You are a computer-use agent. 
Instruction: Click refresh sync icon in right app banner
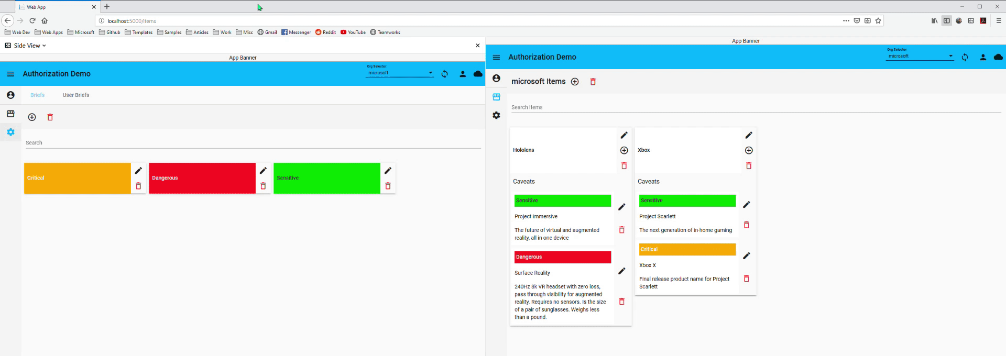coord(965,57)
